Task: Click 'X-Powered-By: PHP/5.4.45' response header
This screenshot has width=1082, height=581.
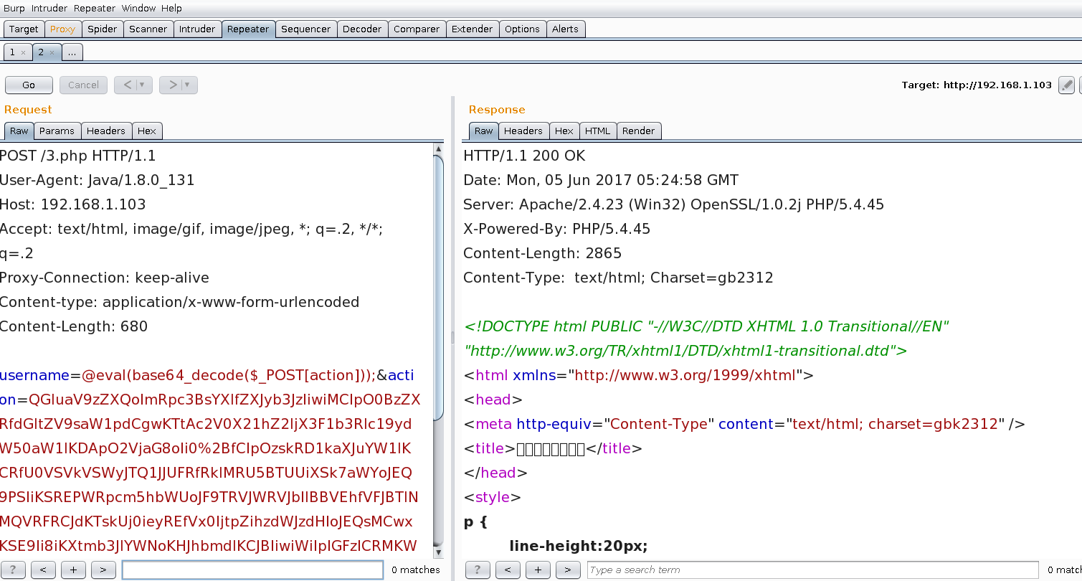Action: click(557, 229)
